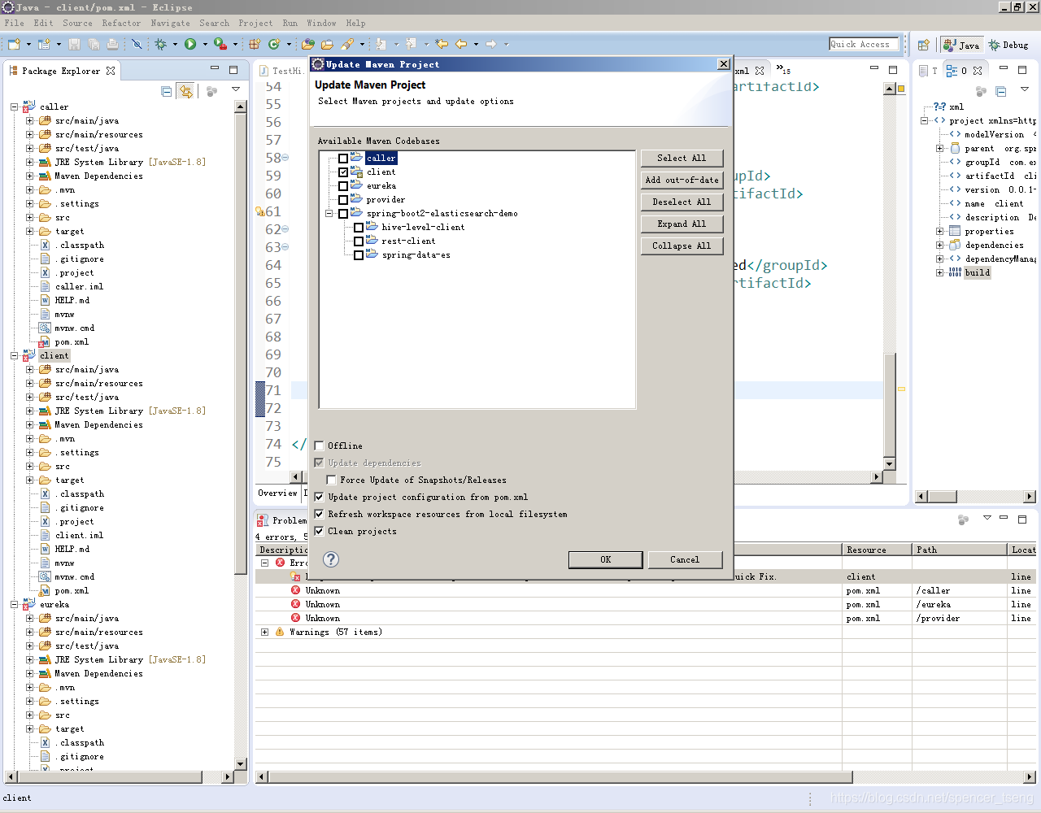The image size is (1041, 813).
Task: Open the Window menu
Action: pos(322,23)
